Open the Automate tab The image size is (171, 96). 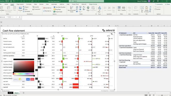(54, 4)
